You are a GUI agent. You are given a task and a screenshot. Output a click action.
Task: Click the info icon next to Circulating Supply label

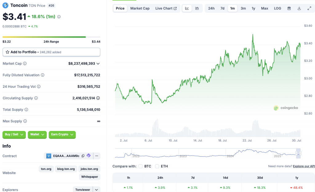pos(36,98)
